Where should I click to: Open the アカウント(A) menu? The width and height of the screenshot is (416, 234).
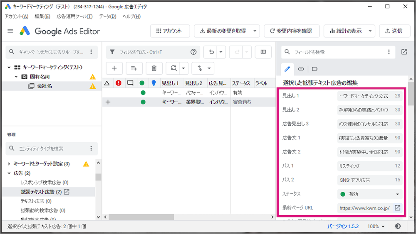17,17
